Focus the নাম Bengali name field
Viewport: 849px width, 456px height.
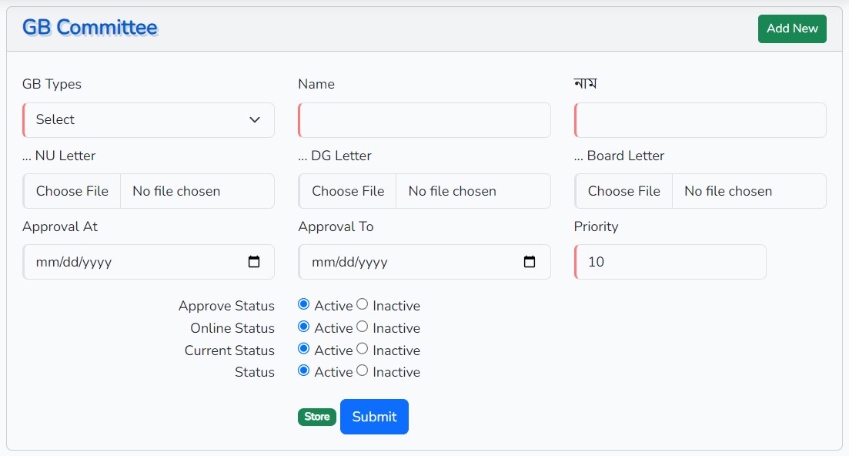coord(700,119)
